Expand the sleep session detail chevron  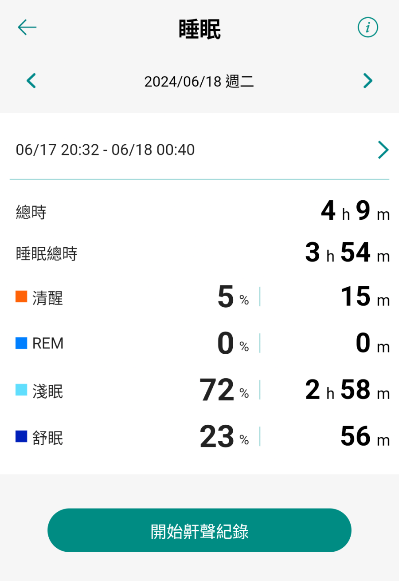(383, 150)
